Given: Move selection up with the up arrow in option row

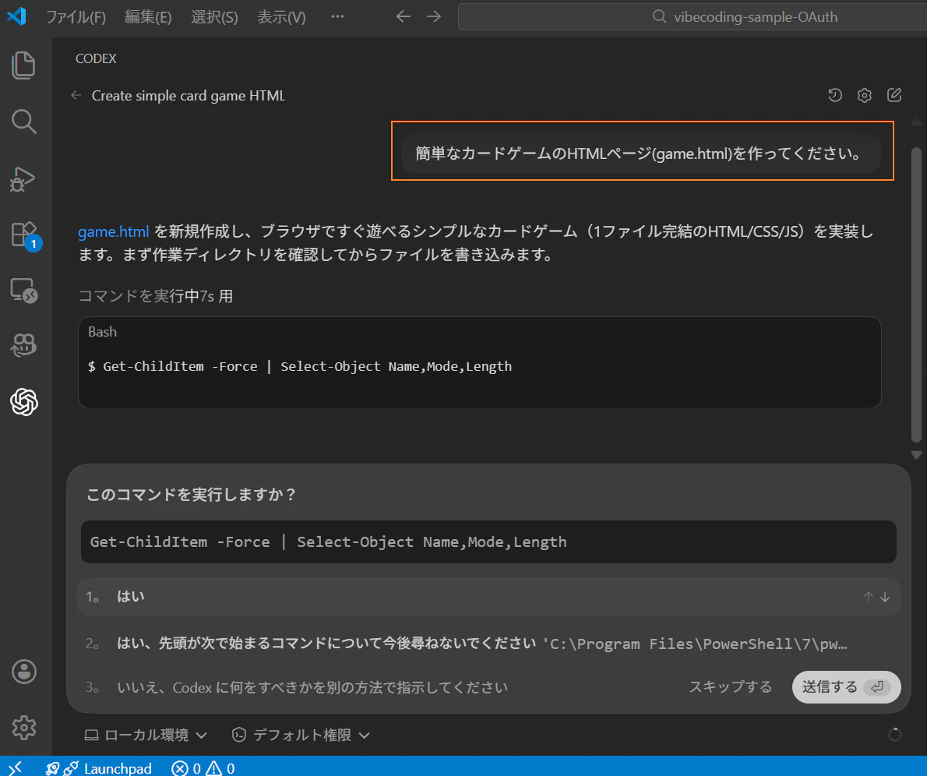Looking at the screenshot, I should [868, 597].
